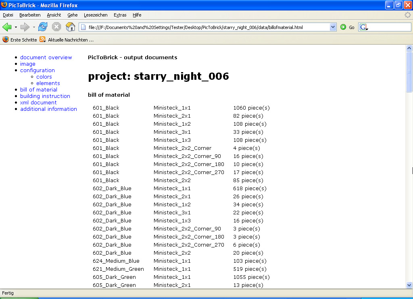This screenshot has width=413, height=299.
Task: Click the Google search input field
Action: tap(389, 27)
